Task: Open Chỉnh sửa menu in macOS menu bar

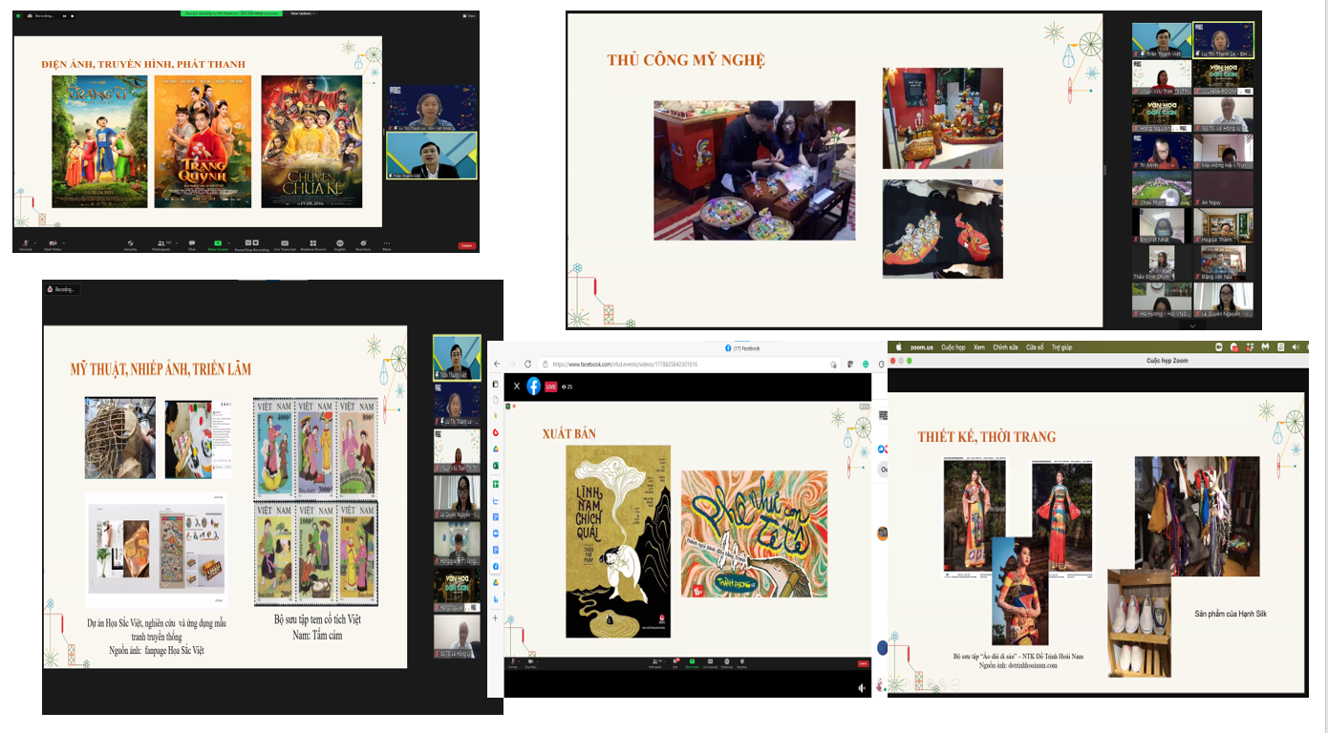Action: 1005,347
